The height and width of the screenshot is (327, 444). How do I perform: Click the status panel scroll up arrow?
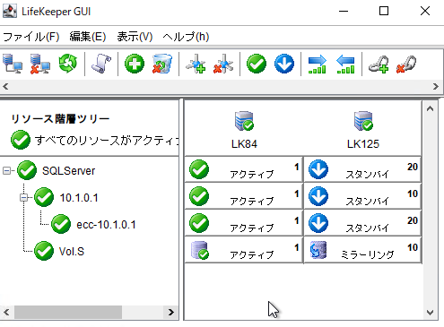tap(430, 108)
